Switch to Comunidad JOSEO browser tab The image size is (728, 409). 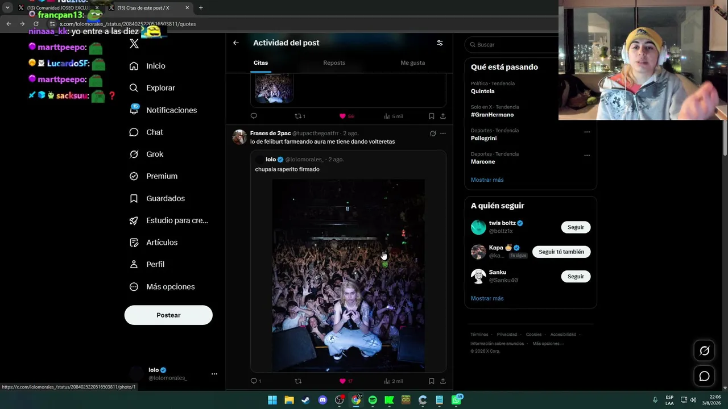[x=59, y=8]
